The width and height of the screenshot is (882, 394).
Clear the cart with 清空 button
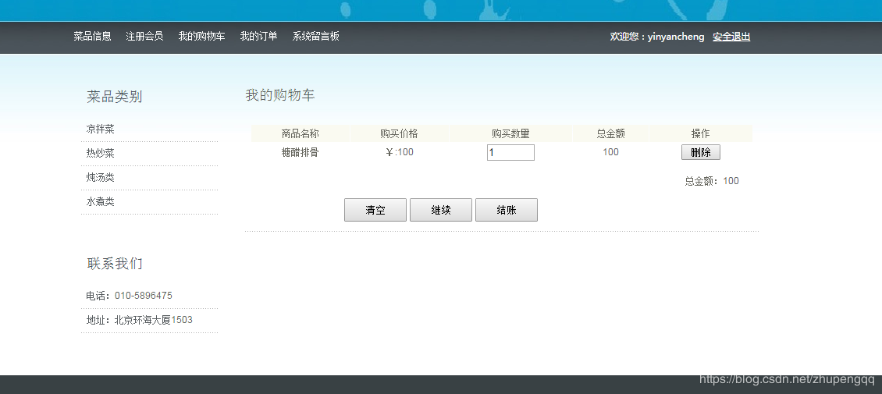click(x=375, y=210)
